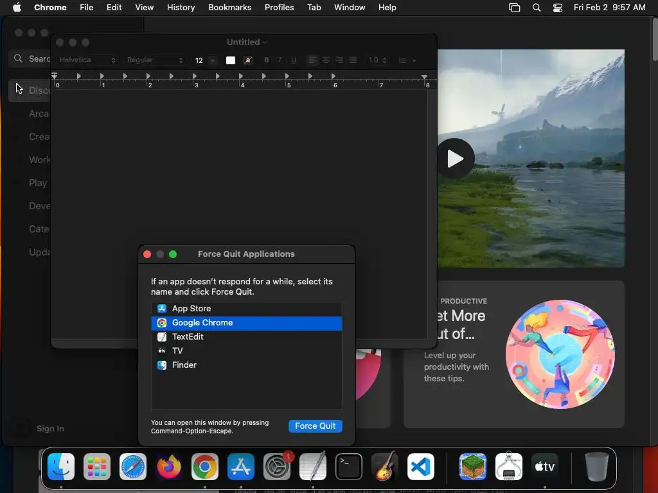Click the text highlight color icon in TextEdit

coord(248,60)
